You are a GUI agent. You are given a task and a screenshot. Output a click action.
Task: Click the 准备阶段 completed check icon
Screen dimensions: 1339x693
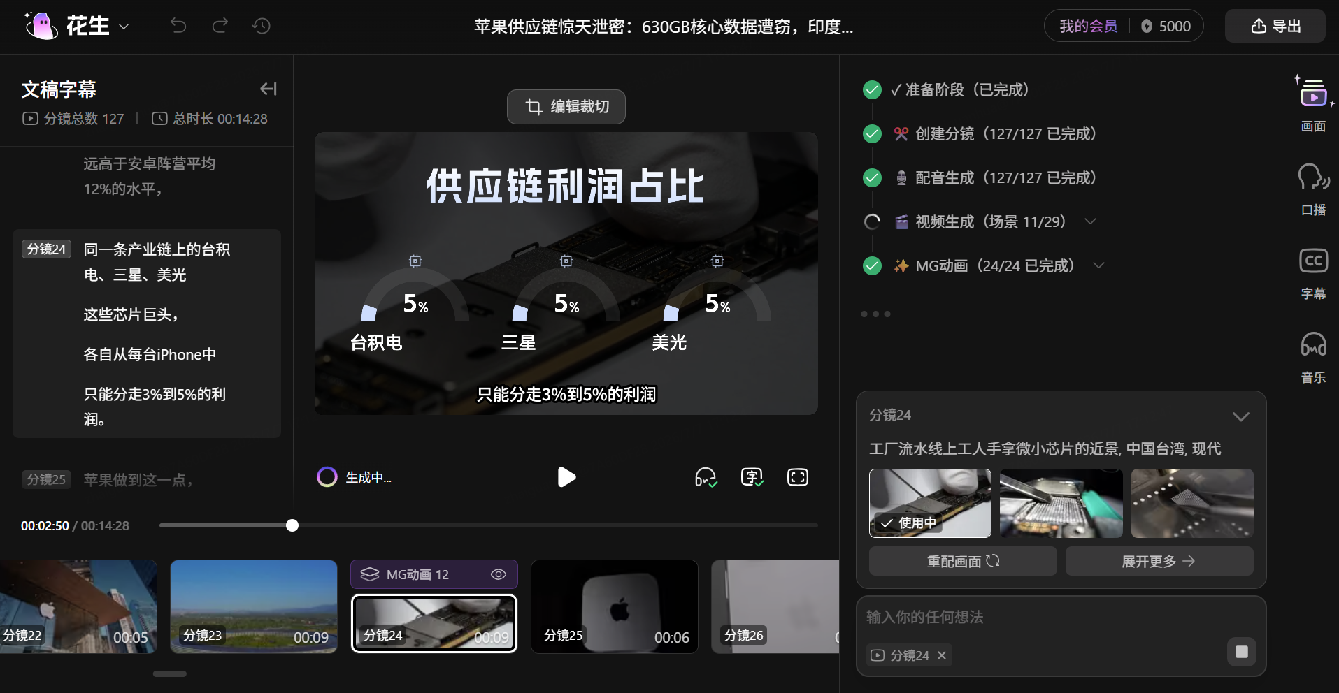click(x=872, y=89)
